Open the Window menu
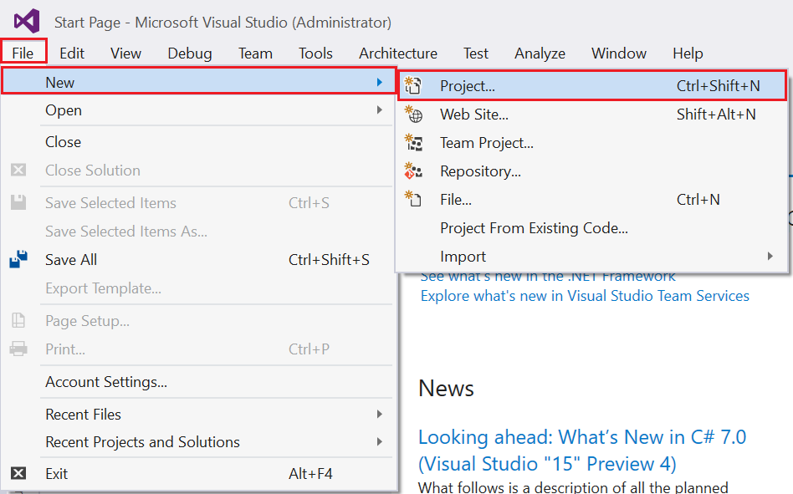This screenshot has width=793, height=494. coord(619,53)
